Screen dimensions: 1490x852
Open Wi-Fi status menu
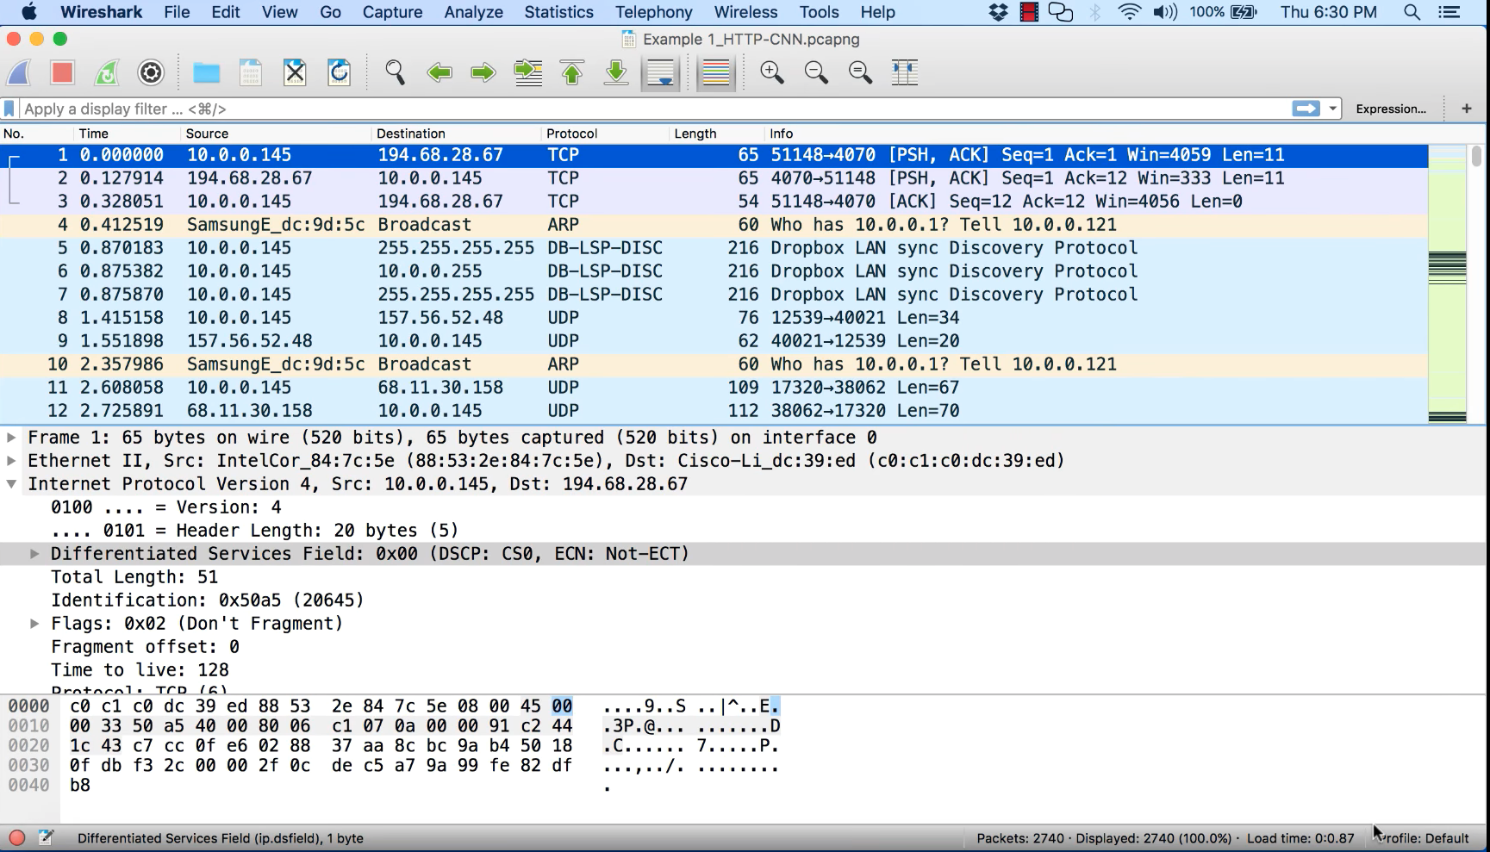[1129, 12]
